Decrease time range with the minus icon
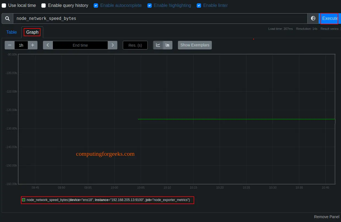This screenshot has width=341, height=222. point(9,45)
